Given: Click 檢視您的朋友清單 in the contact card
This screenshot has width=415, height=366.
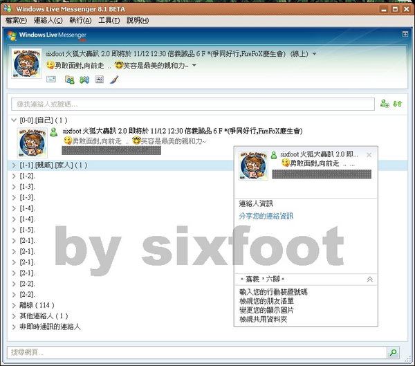Looking at the screenshot, I should (266, 301).
